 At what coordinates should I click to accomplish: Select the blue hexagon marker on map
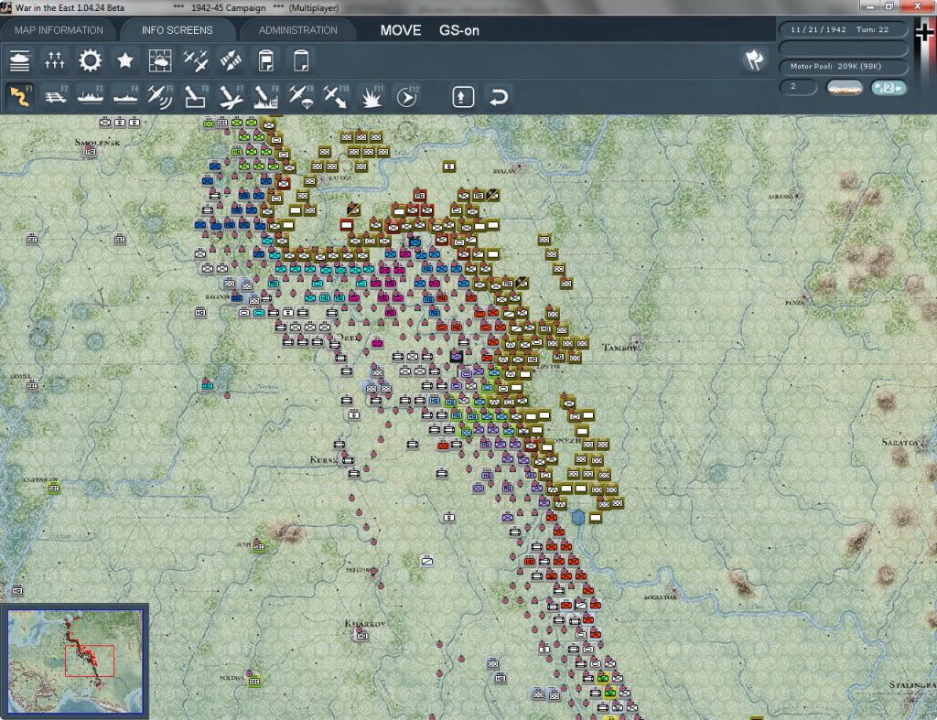[578, 518]
